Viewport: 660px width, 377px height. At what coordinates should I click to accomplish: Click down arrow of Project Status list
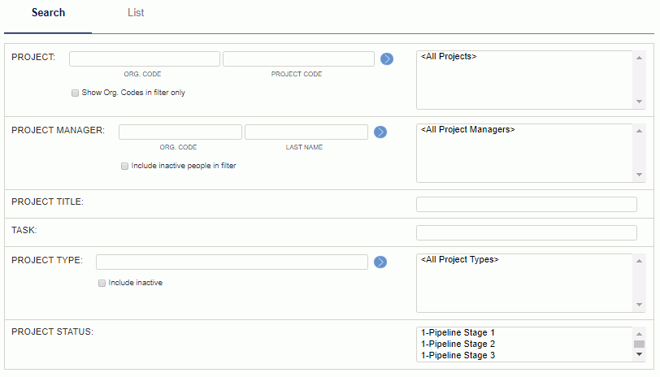pyautogui.click(x=639, y=354)
